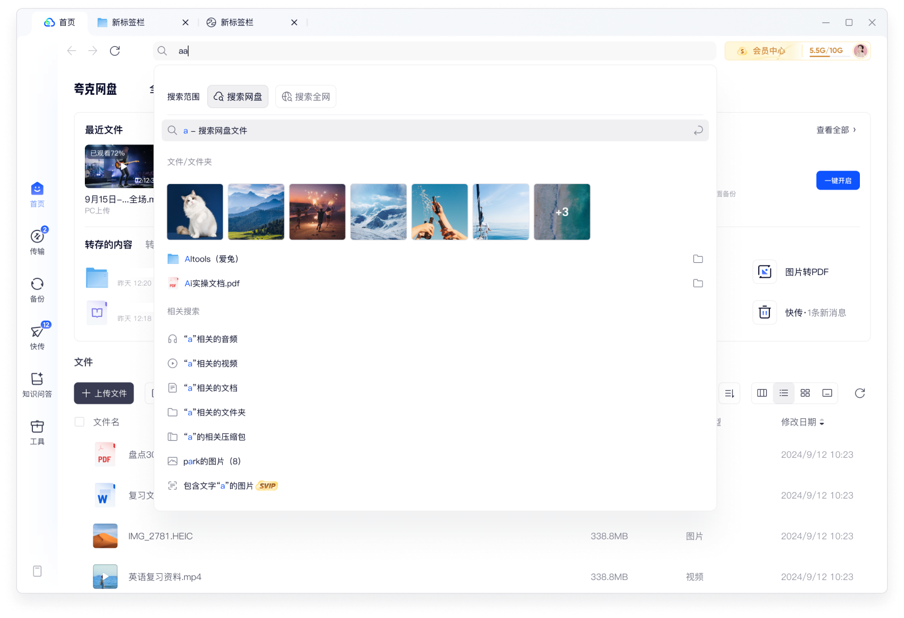
Task: Click the phone icon at sidebar bottom
Action: click(37, 571)
